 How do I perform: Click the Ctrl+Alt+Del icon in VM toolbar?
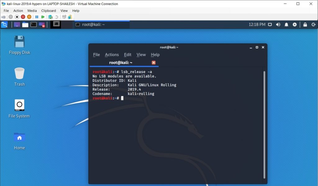[3, 17]
